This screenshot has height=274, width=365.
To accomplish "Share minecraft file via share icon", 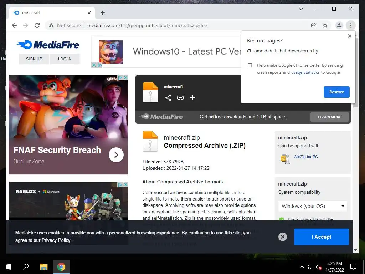I will coord(168,98).
